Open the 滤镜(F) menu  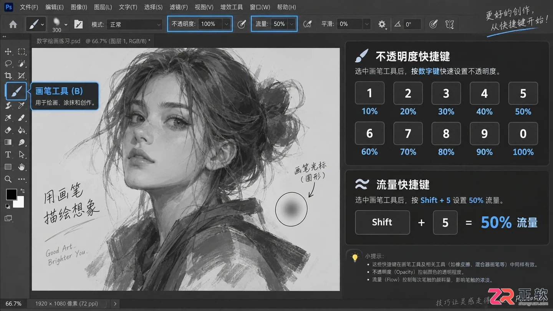point(179,7)
